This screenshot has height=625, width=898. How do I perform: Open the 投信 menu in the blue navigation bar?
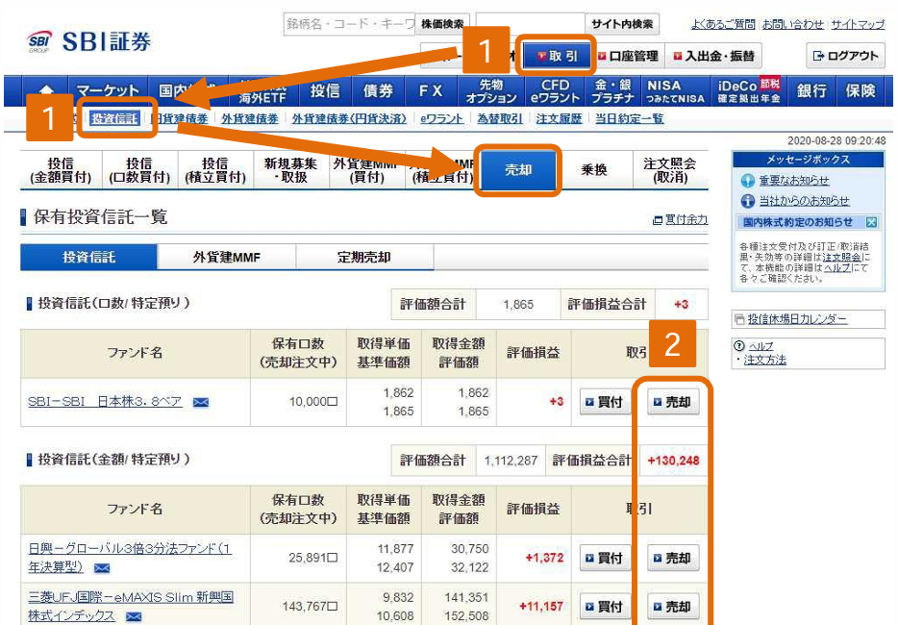(325, 90)
